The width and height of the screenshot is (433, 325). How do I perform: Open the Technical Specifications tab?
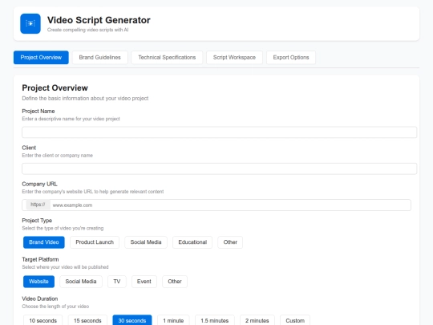tap(167, 58)
